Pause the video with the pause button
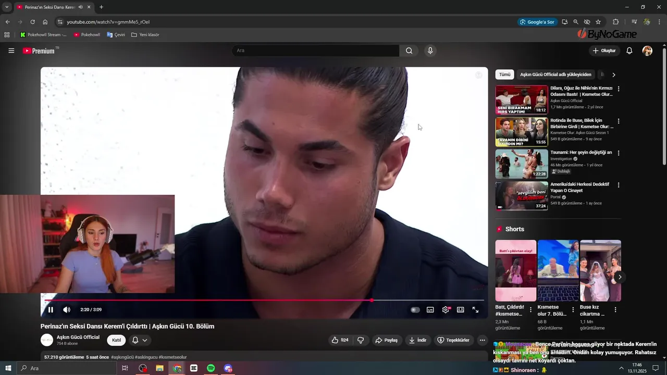The image size is (667, 375). point(51,310)
